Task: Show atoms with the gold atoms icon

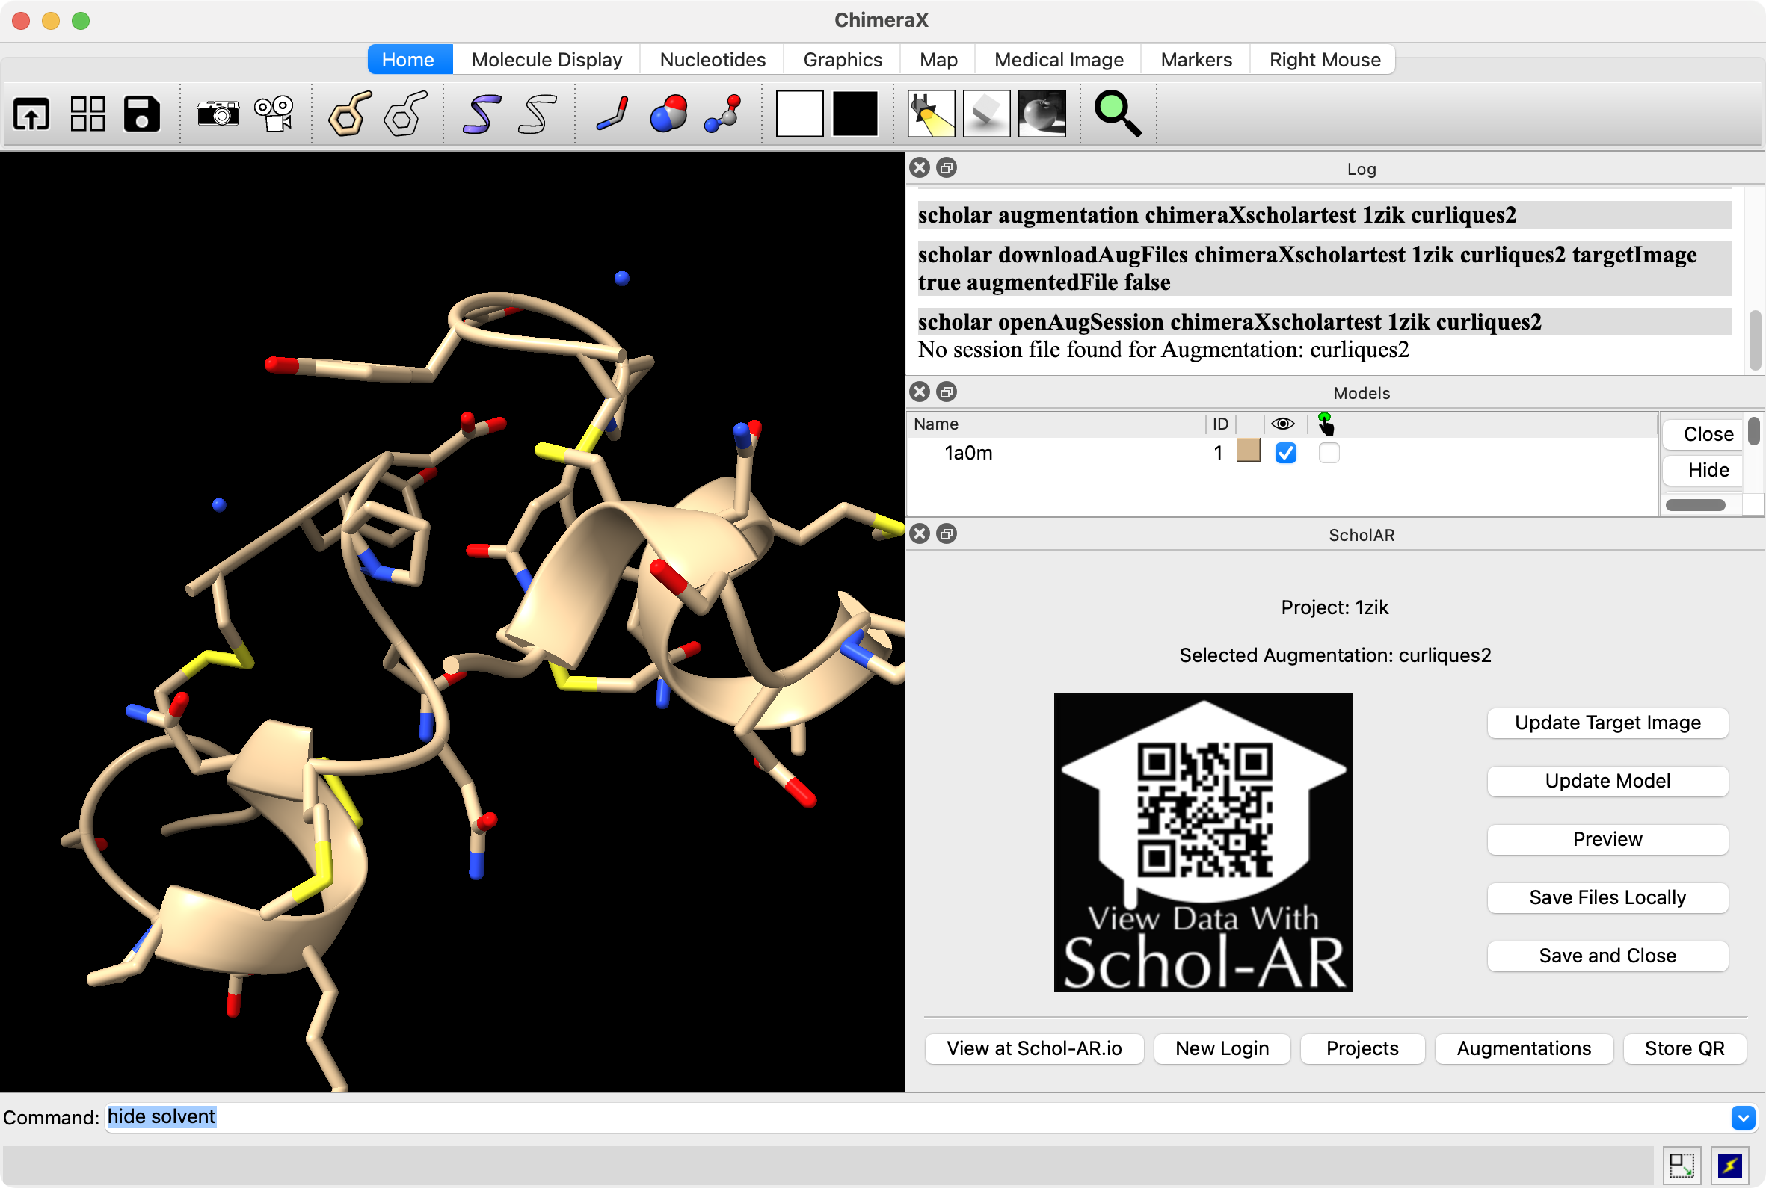Action: pyautogui.click(x=348, y=114)
